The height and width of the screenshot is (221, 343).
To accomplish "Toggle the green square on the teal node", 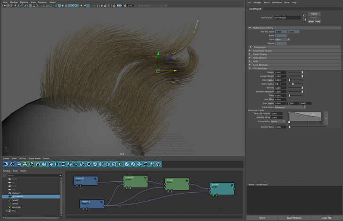I will pyautogui.click(x=213, y=195).
